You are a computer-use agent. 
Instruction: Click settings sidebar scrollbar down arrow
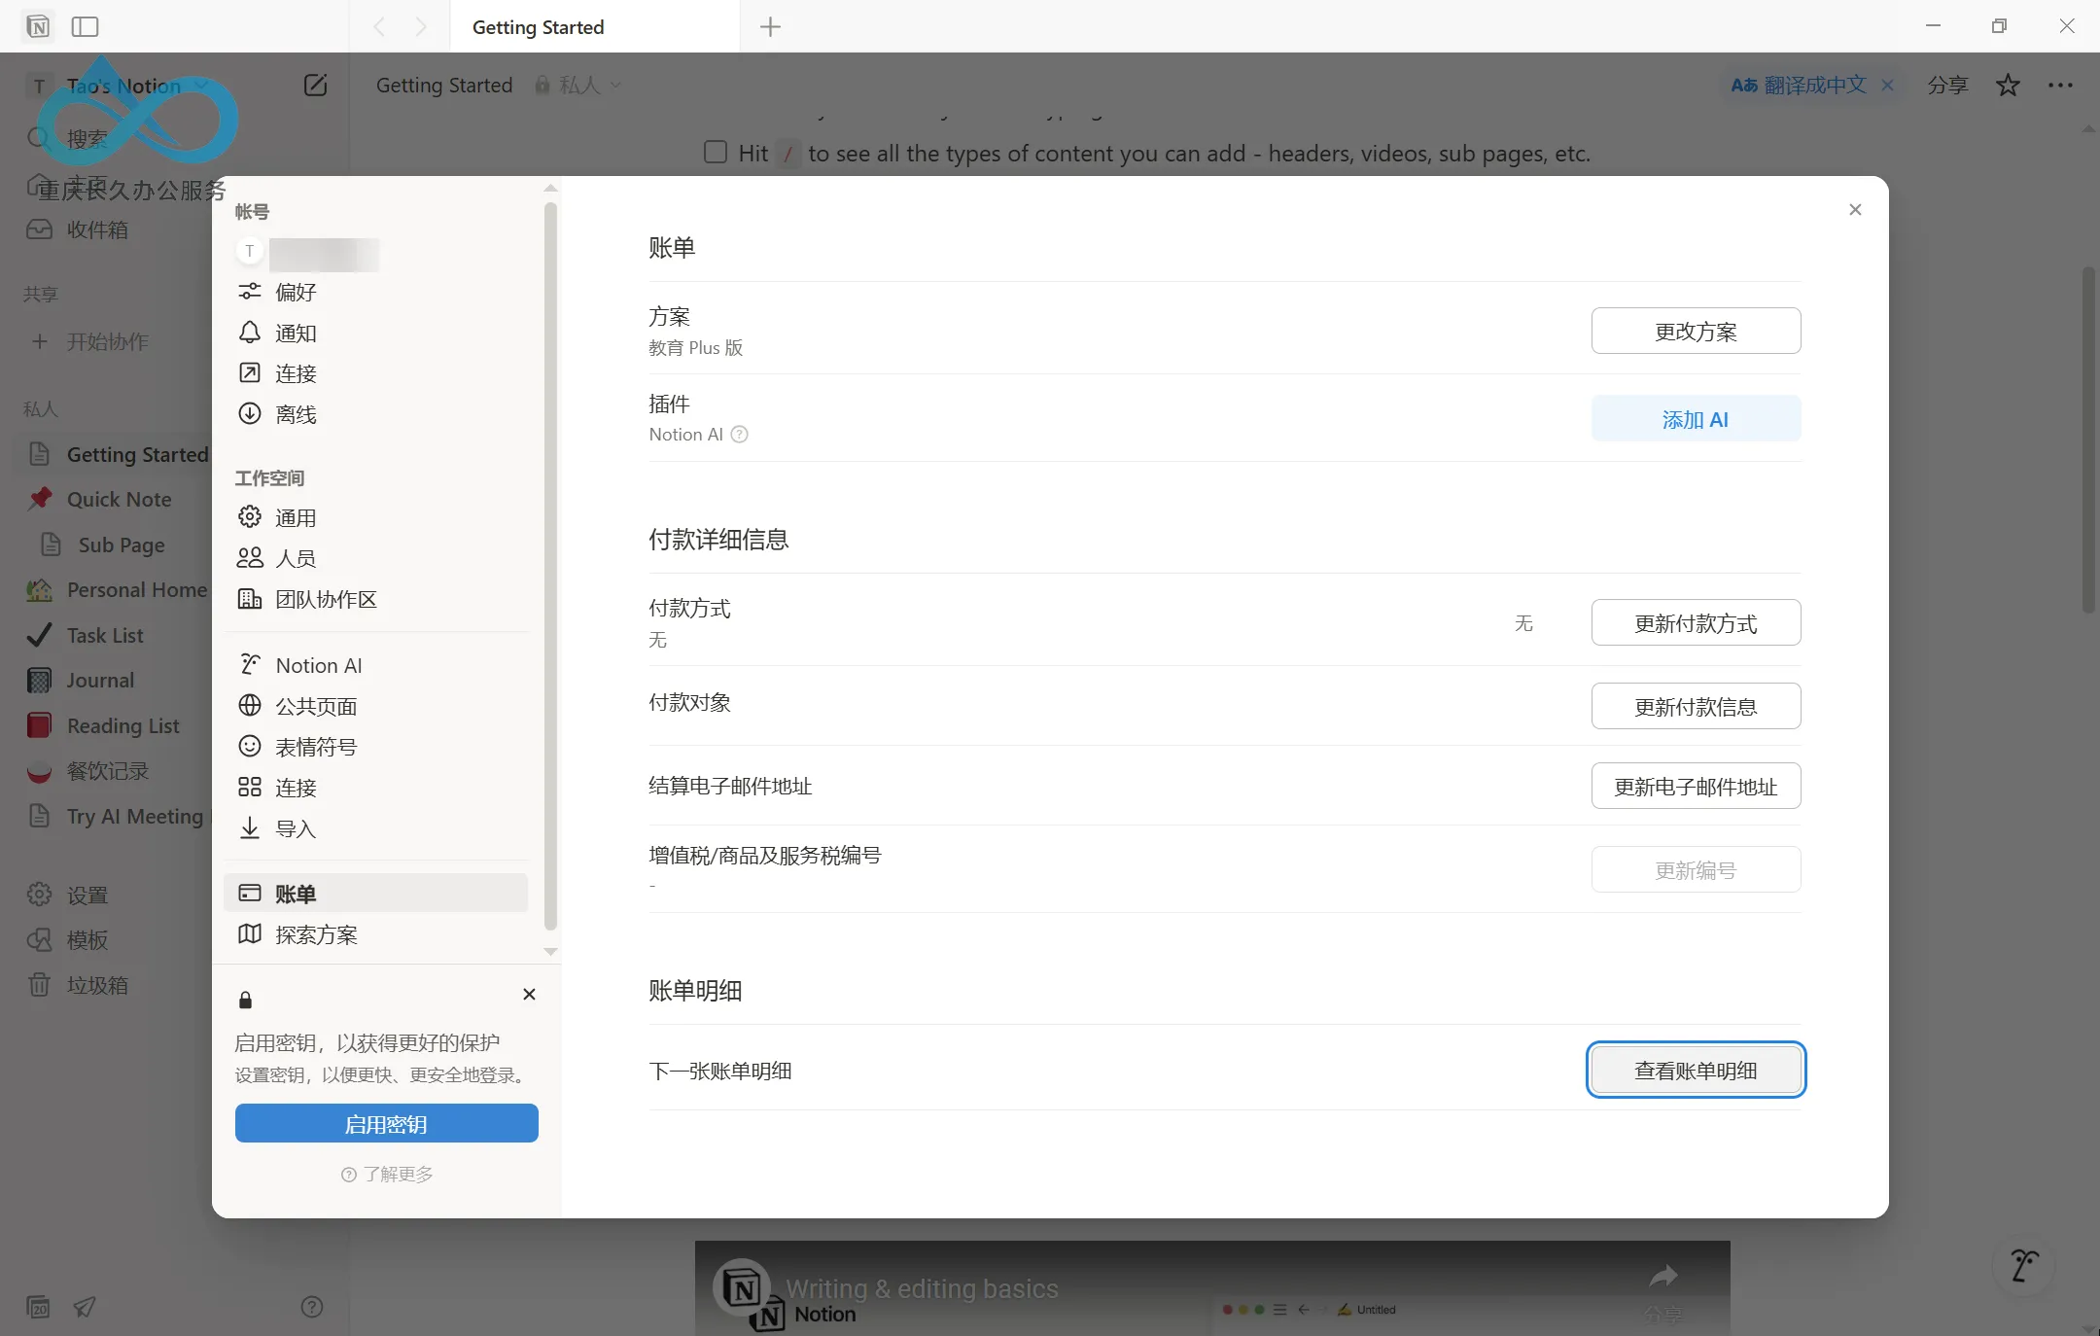pos(551,952)
